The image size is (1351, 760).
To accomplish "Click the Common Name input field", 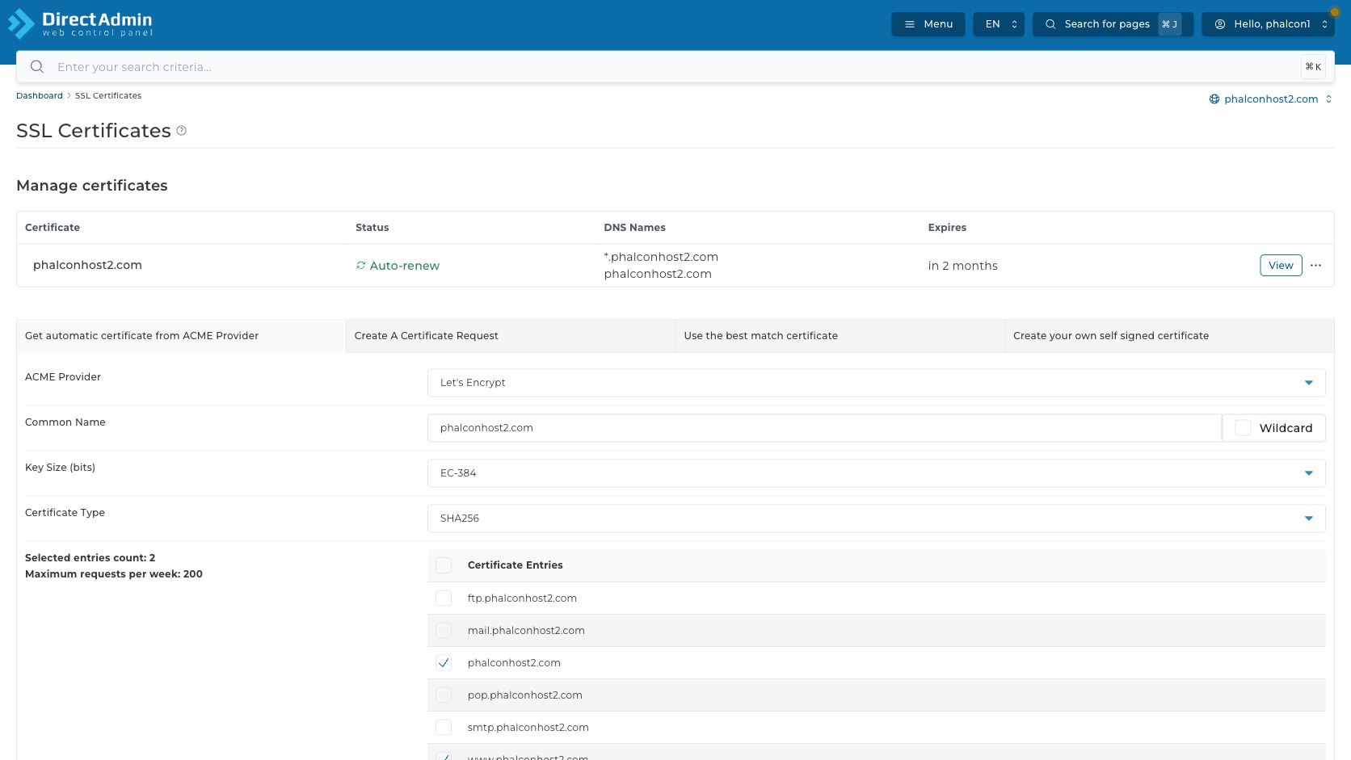I will pos(824,428).
